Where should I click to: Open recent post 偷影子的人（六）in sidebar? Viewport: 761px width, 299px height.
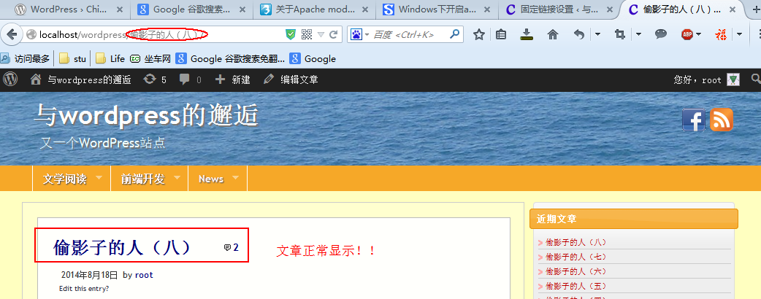point(576,271)
